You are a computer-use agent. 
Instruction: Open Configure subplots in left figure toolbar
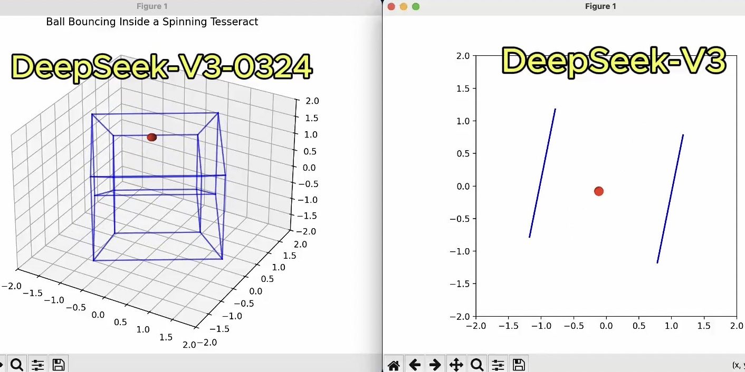click(37, 365)
